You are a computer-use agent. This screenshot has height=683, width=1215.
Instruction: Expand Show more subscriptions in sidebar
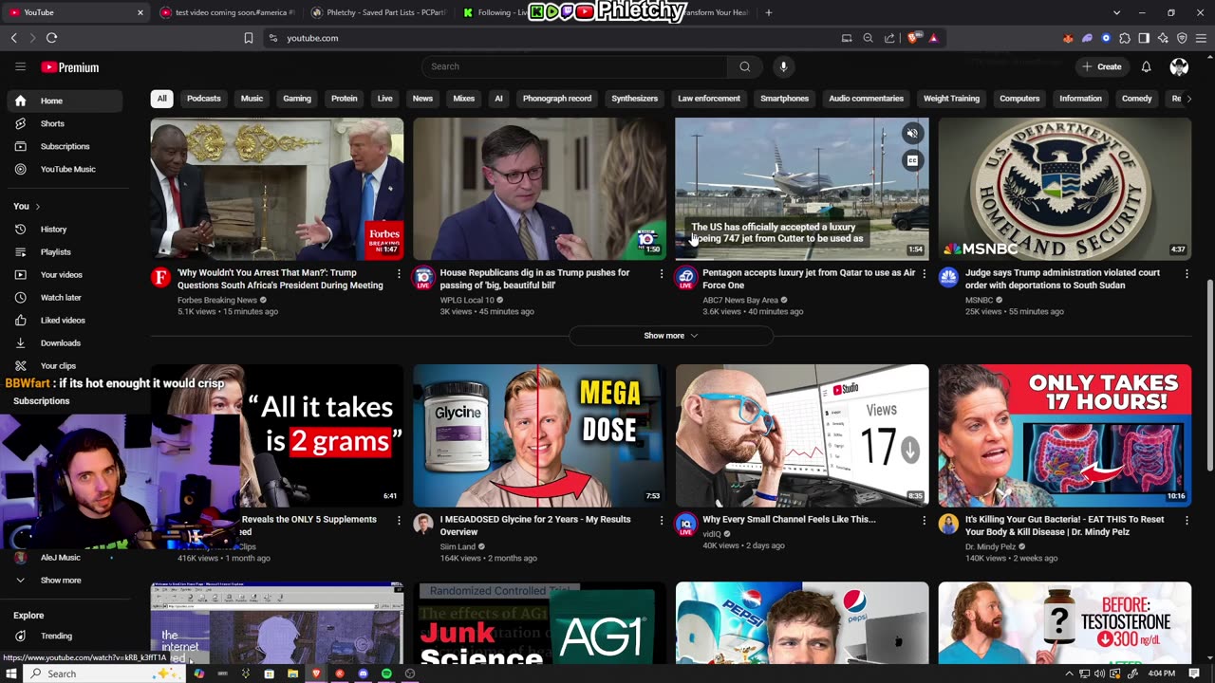coord(61,581)
